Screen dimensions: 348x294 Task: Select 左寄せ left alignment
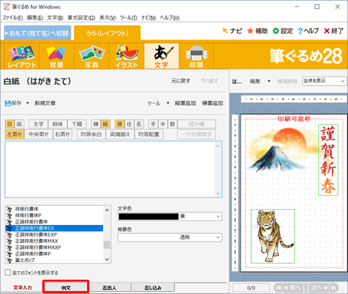pos(15,134)
